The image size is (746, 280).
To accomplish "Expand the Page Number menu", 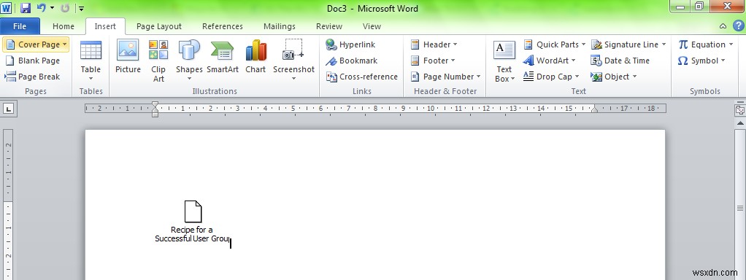I will click(445, 77).
